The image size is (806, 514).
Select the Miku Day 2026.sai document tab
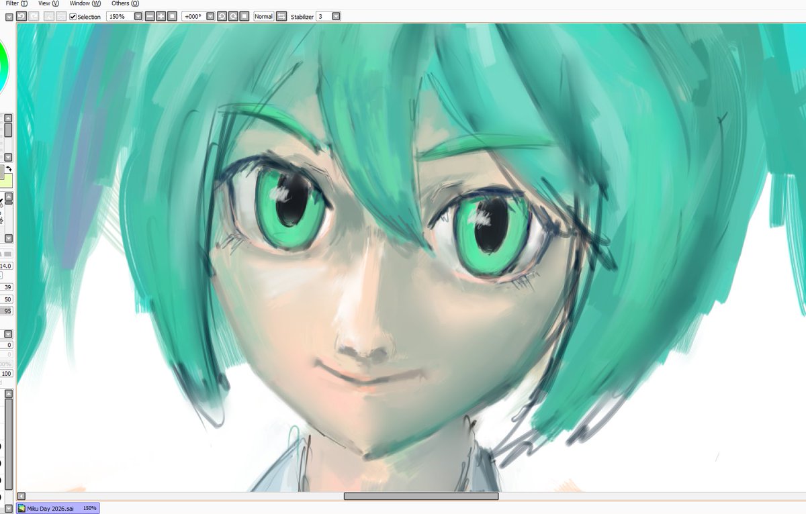tap(58, 508)
